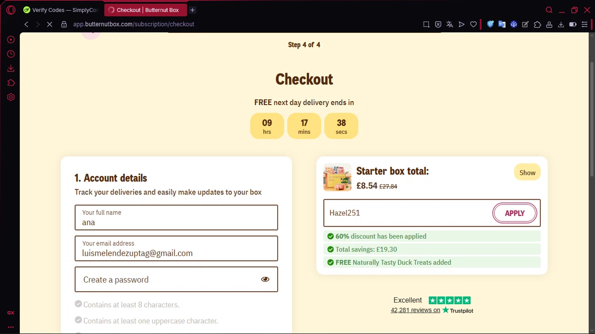Open extensions cube in the sidebar
Viewport: 595px width, 334px height.
pyautogui.click(x=11, y=83)
